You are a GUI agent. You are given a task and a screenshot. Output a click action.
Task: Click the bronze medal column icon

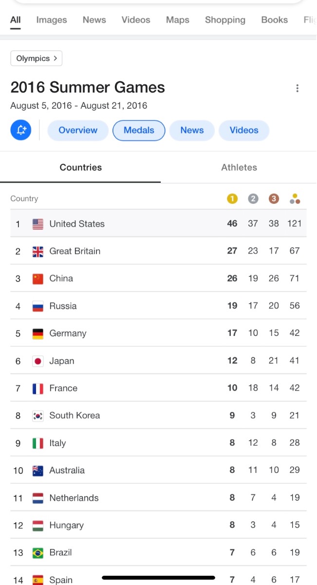274,198
